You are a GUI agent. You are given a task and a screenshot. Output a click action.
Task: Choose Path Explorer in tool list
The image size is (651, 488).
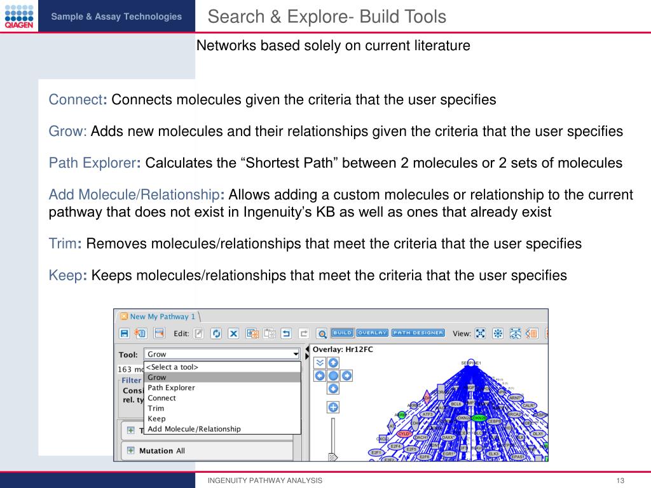pos(222,388)
